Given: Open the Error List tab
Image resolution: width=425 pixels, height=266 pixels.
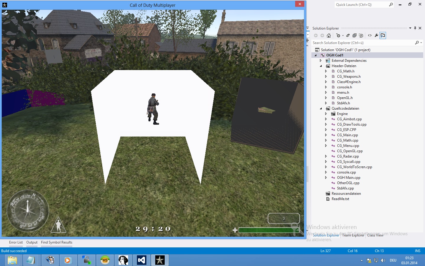Looking at the screenshot, I should point(16,242).
